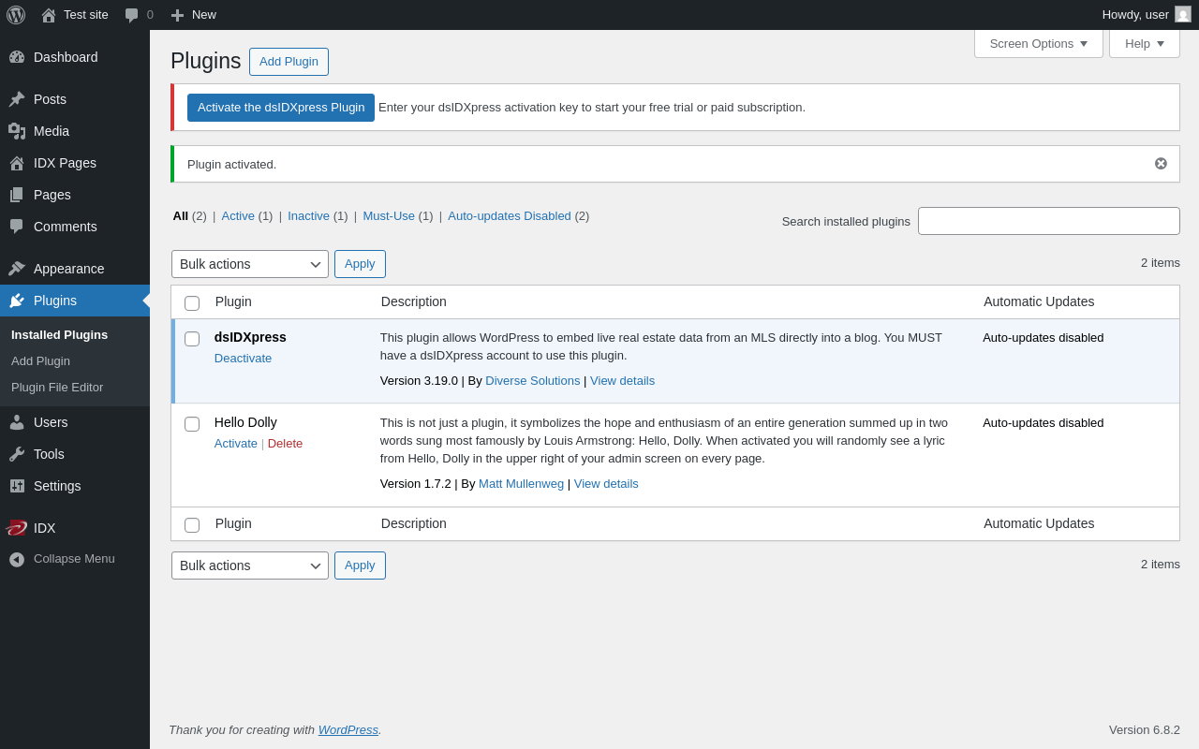The width and height of the screenshot is (1199, 749).
Task: Filter plugins by Must-Use
Action: coord(389,215)
